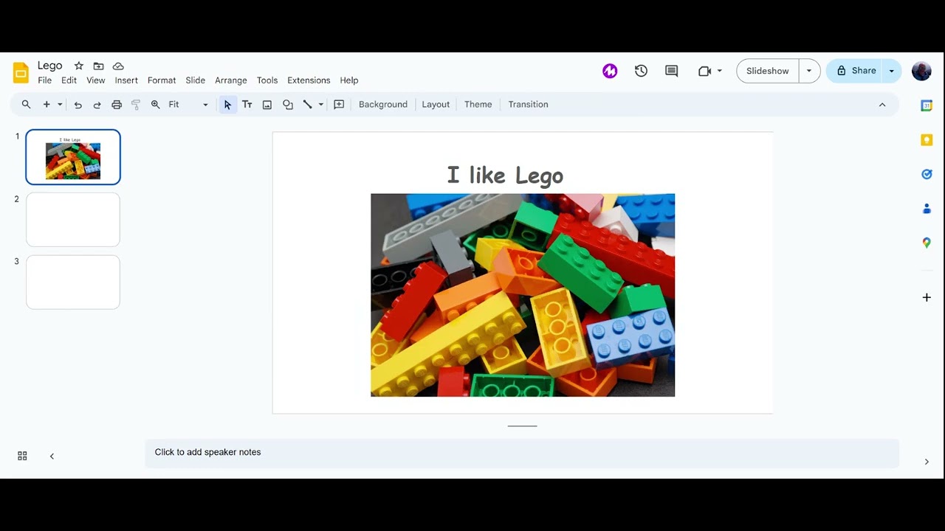Hide filmstrip with left chevron
Screen dimensions: 945x531
(x=52, y=457)
